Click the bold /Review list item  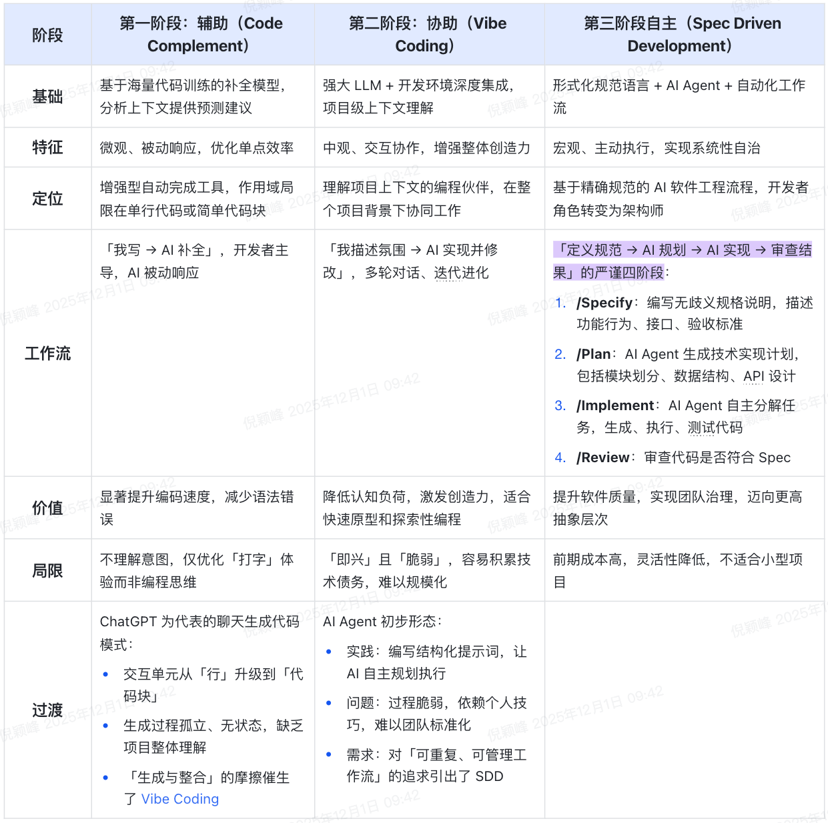point(603,458)
